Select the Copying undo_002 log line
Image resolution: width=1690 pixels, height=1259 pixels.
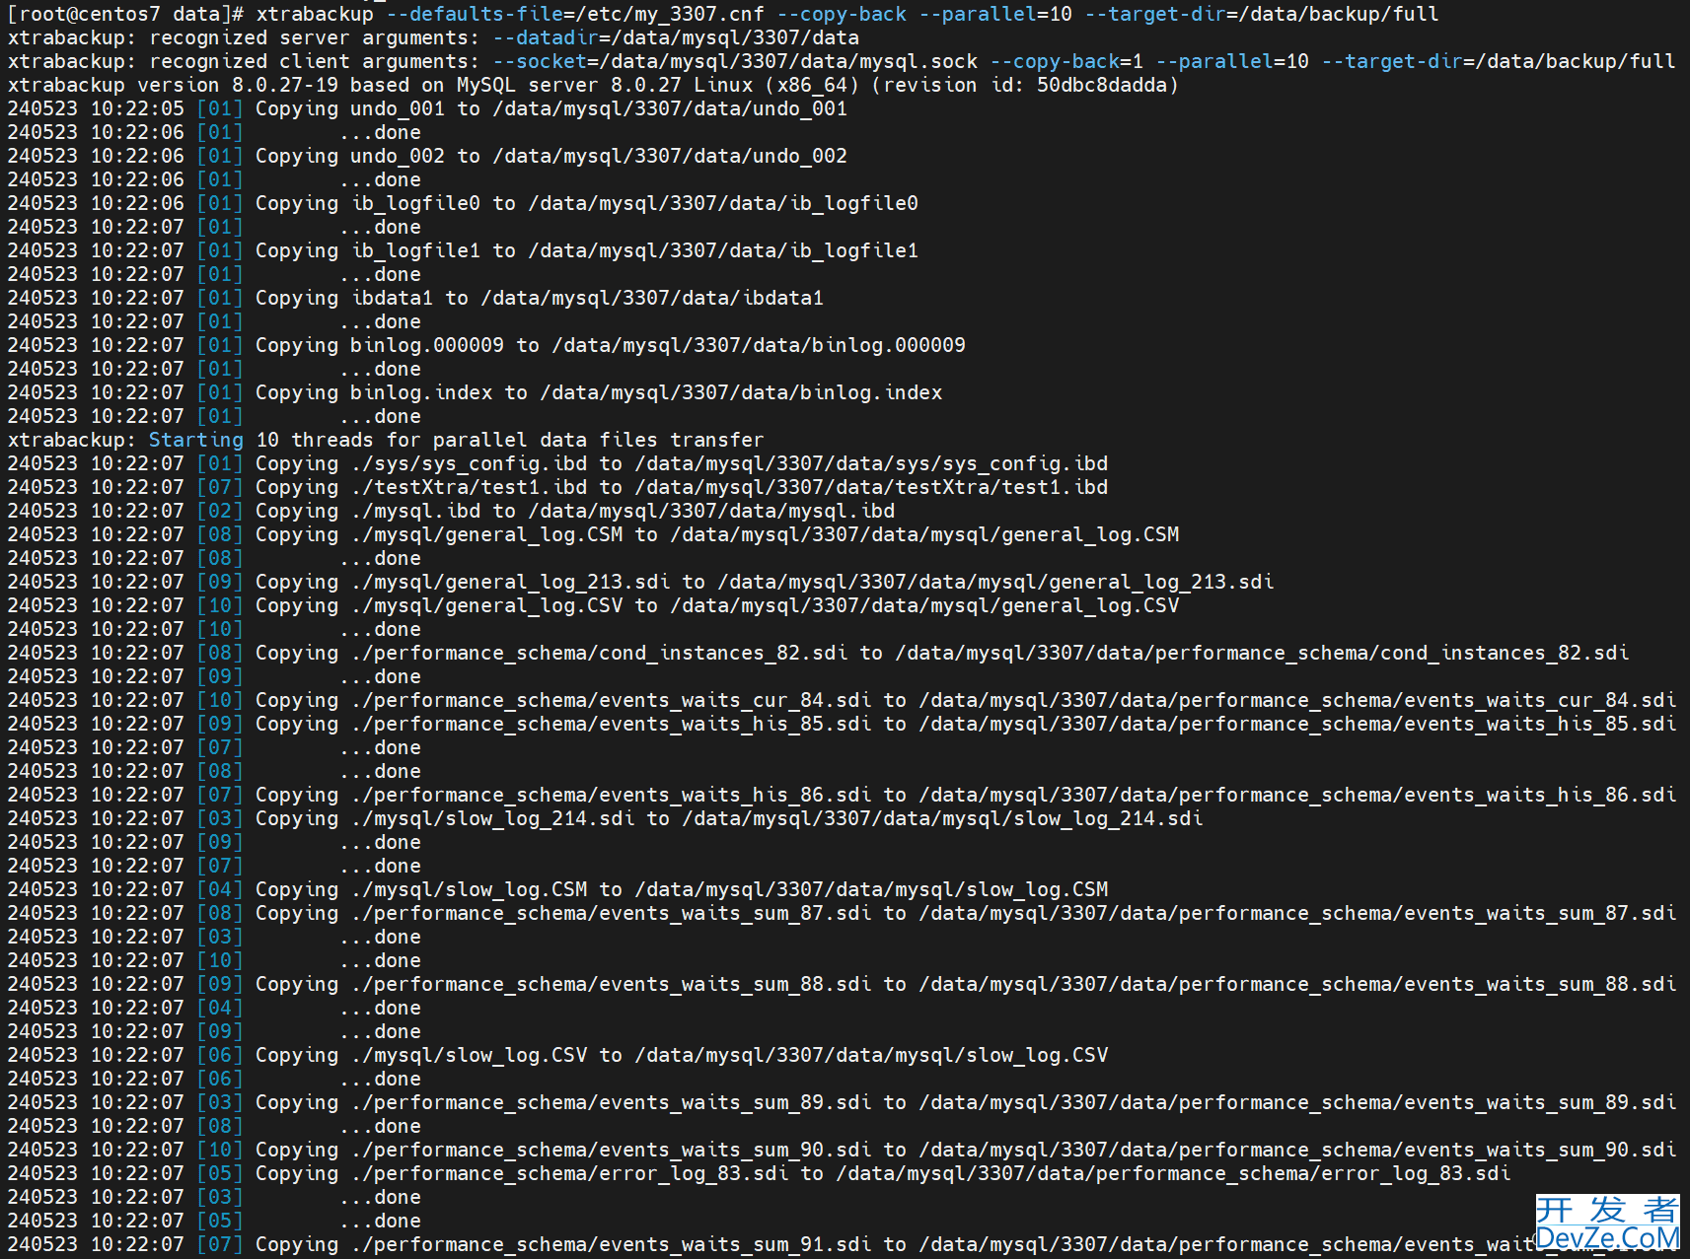coord(427,156)
